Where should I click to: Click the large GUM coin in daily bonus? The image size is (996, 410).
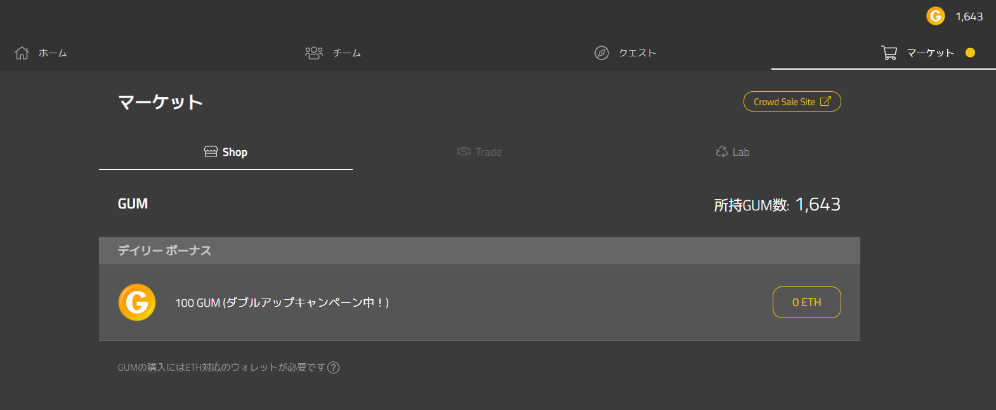coord(137,302)
